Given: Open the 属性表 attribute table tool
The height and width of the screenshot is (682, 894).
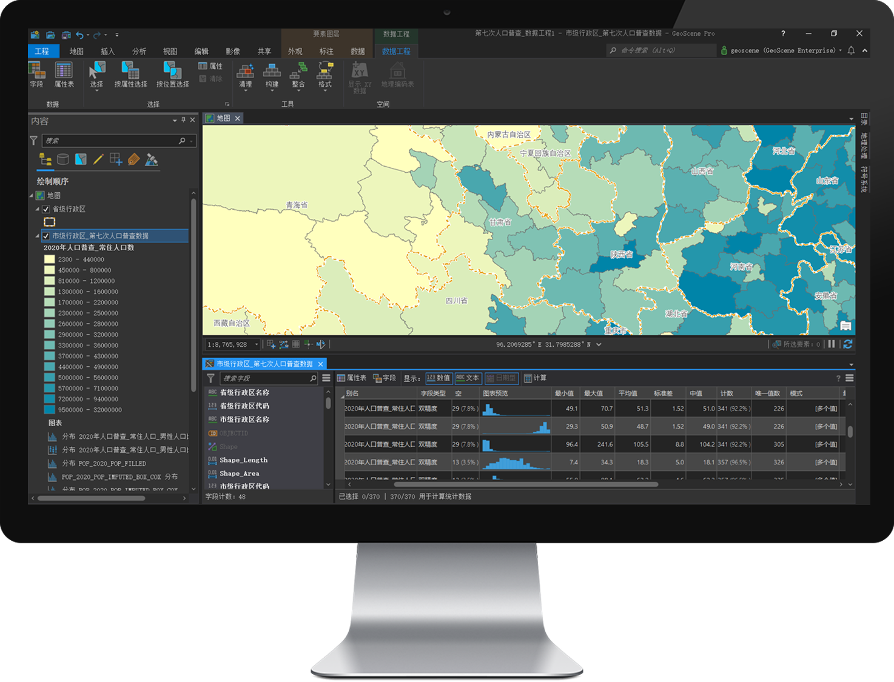Looking at the screenshot, I should [64, 75].
